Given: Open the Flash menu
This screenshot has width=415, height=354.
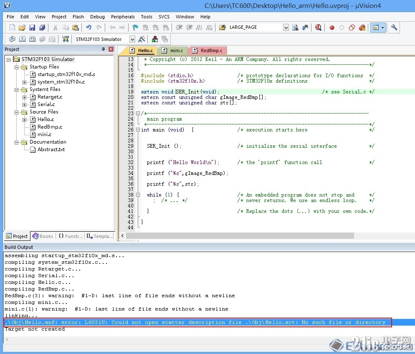Looking at the screenshot, I should [78, 17].
